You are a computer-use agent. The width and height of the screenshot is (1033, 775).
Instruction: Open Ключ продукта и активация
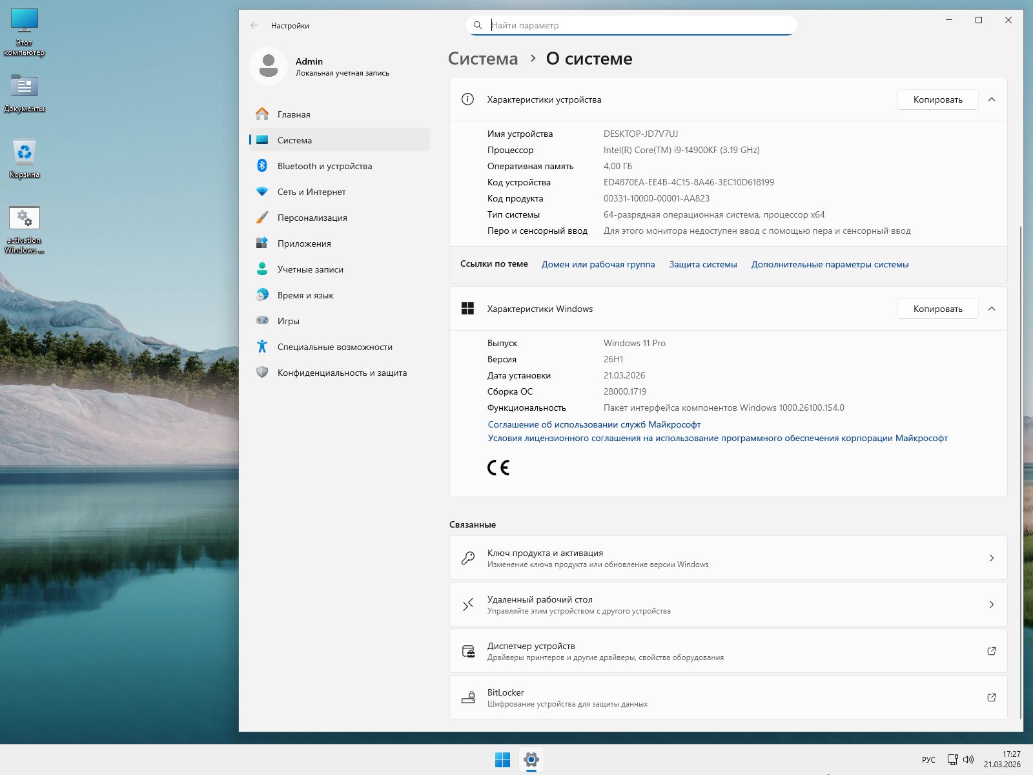pyautogui.click(x=728, y=558)
